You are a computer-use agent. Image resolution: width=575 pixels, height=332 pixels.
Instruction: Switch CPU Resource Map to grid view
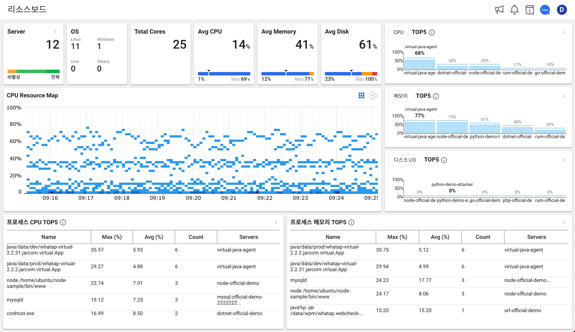click(x=361, y=96)
